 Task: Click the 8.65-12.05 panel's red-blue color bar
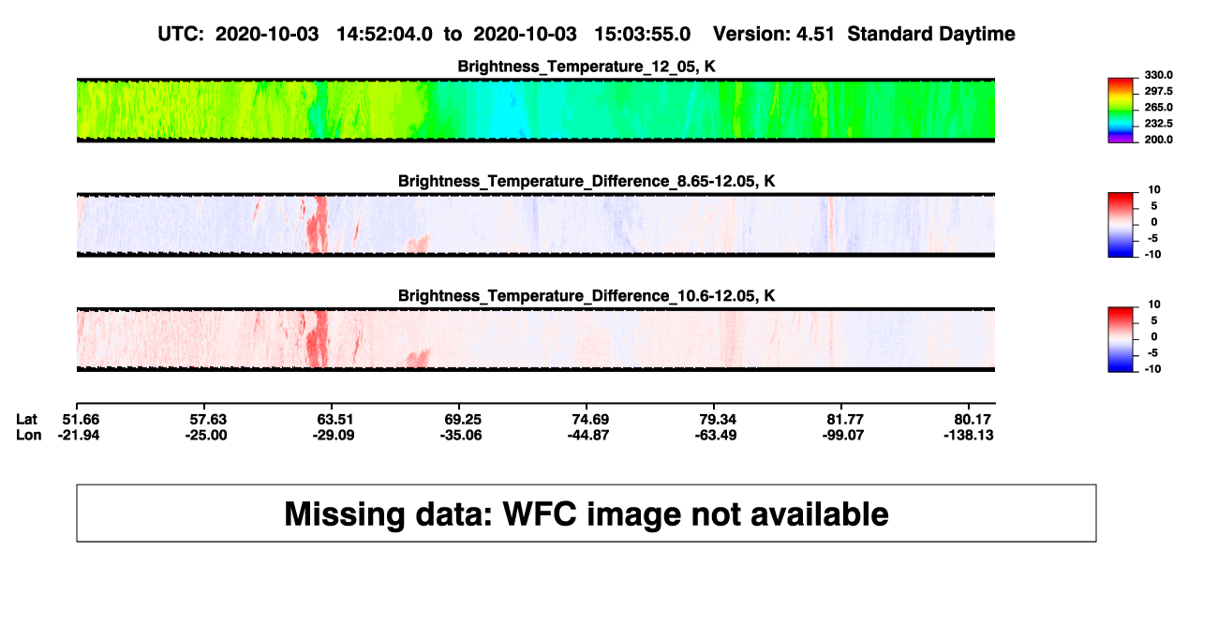[x=1122, y=225]
